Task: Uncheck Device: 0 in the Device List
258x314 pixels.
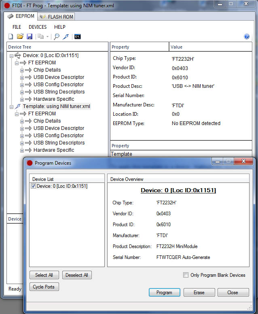Action: (34, 186)
